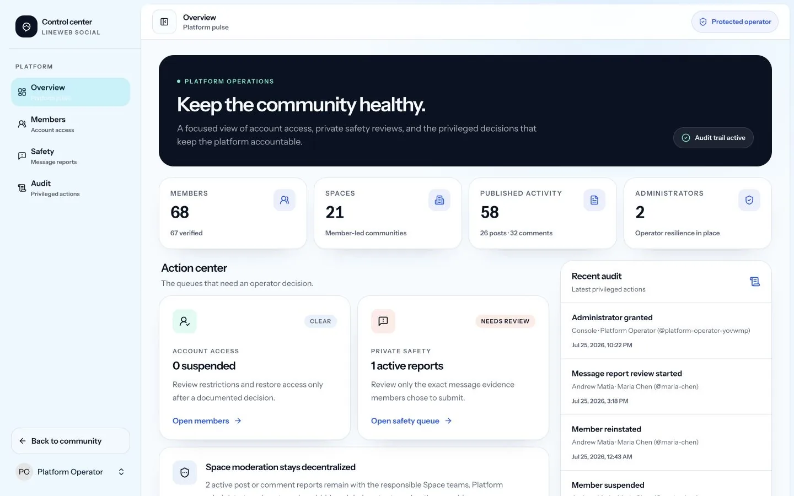
Task: Click the 'Recent audit' heading
Action: (x=597, y=276)
